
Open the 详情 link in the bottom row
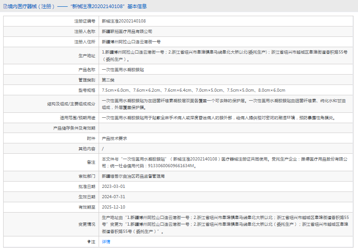[x=106, y=242]
